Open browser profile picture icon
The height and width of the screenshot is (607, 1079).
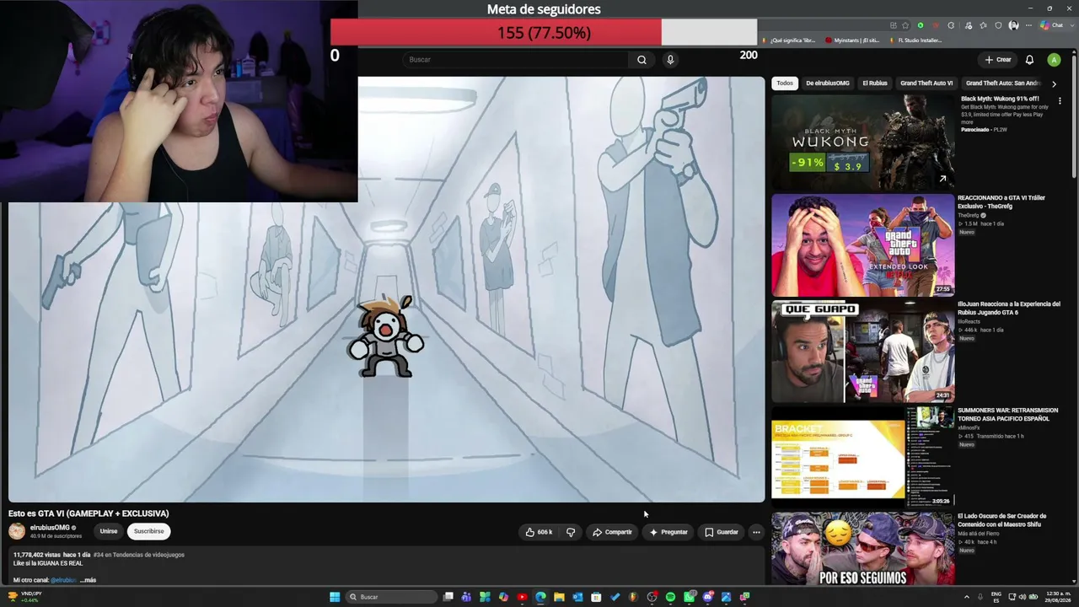[1013, 25]
